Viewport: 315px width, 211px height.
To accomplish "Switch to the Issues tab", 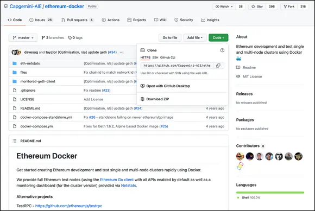I will pos(41,20).
